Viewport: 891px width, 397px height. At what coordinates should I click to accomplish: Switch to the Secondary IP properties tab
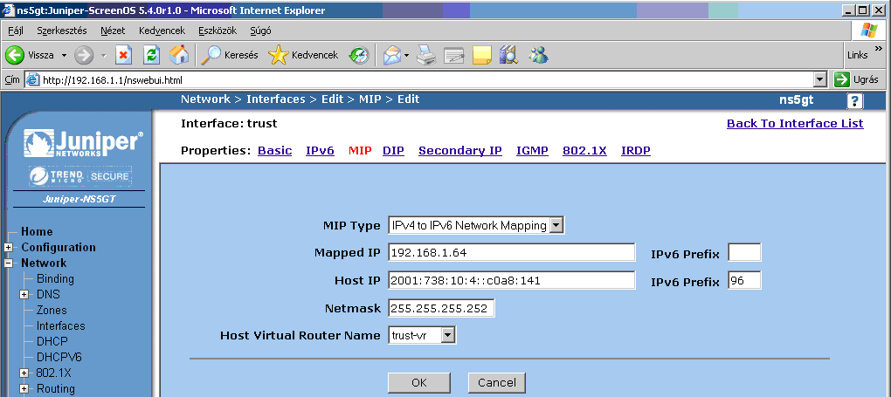pos(459,151)
